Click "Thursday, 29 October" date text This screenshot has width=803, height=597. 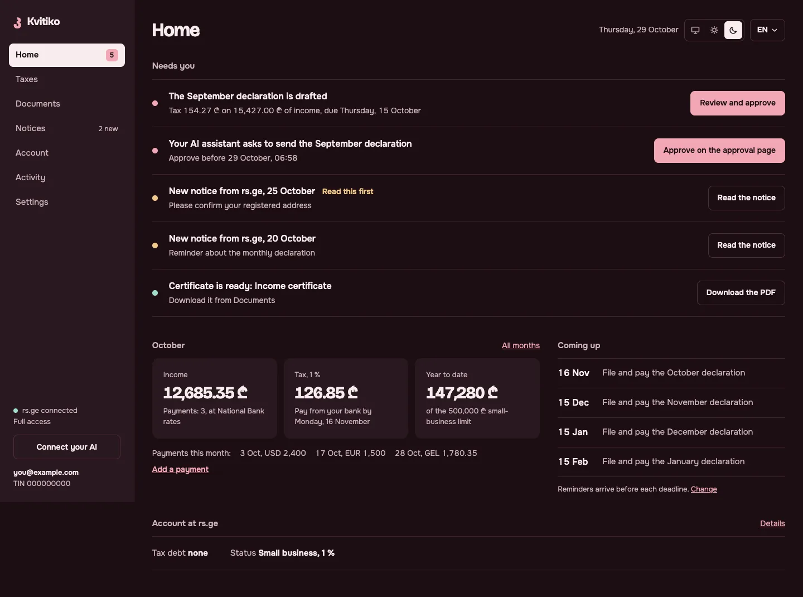click(x=638, y=30)
